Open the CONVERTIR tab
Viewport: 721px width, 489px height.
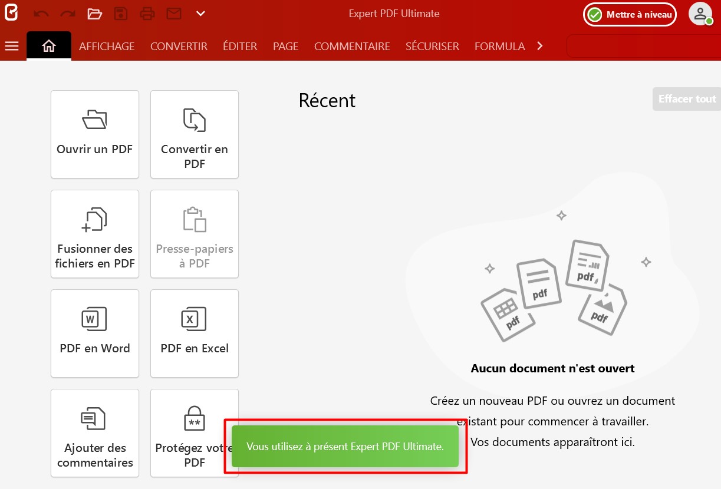(x=179, y=46)
